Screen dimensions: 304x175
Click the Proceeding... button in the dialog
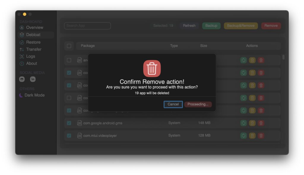(x=198, y=104)
